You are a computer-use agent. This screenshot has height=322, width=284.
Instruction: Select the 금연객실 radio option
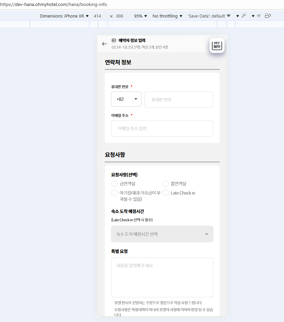click(x=114, y=184)
